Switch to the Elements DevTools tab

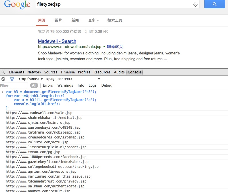16,72
